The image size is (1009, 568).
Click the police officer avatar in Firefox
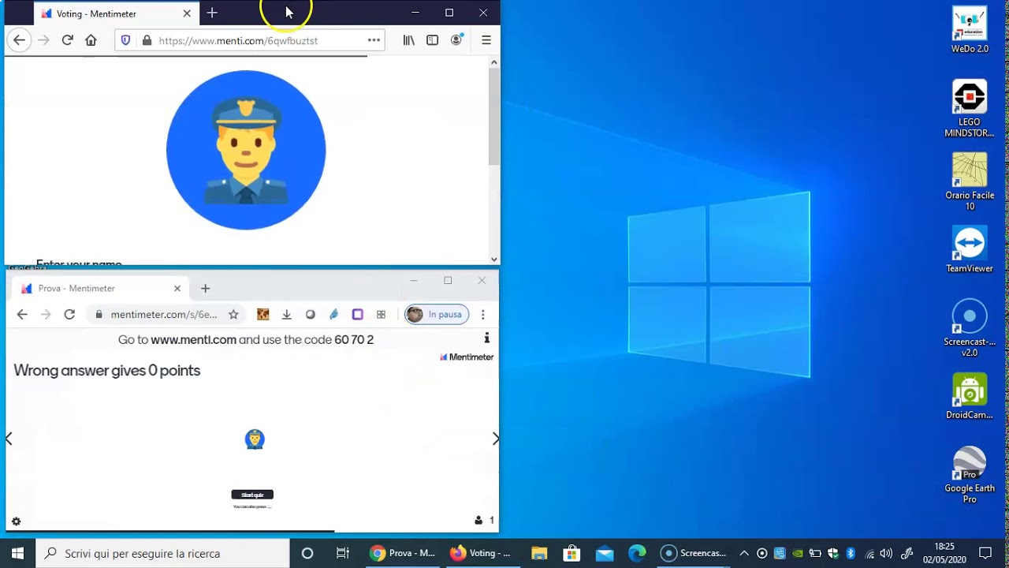pos(246,150)
